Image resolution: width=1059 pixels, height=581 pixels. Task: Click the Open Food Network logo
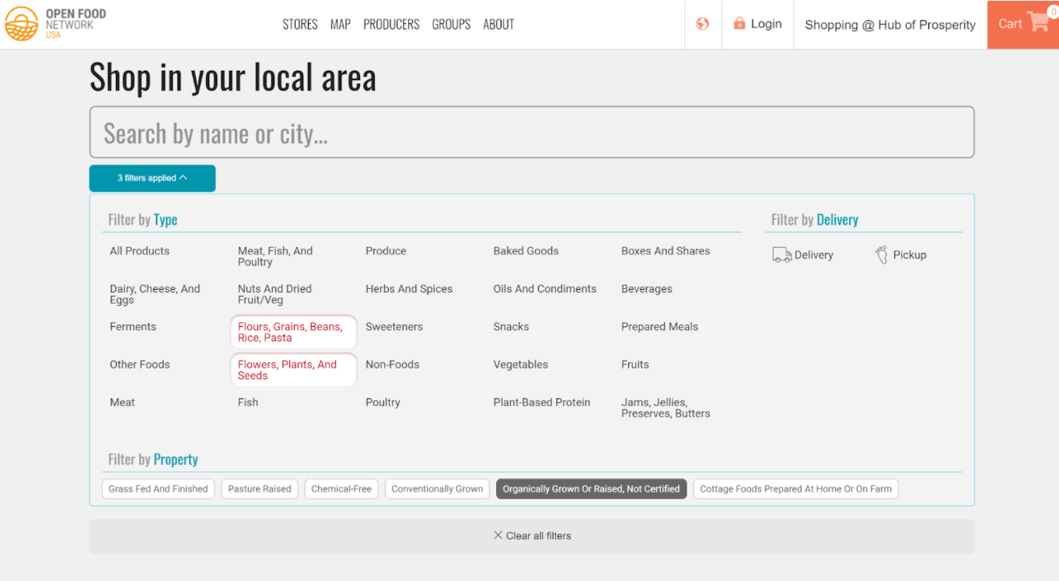click(55, 24)
